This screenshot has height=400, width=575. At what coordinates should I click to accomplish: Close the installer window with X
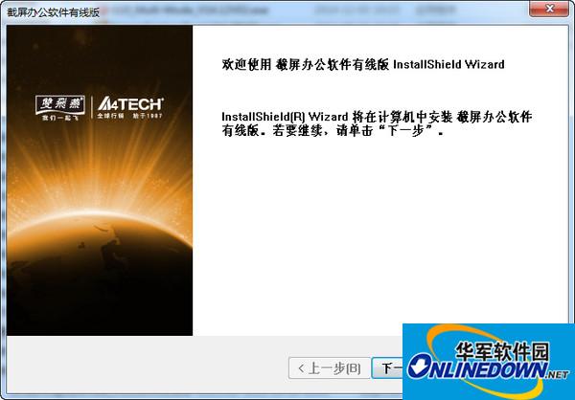point(549,9)
